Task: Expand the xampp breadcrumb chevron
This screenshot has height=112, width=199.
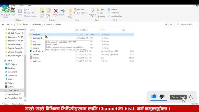Action: (x=54, y=25)
